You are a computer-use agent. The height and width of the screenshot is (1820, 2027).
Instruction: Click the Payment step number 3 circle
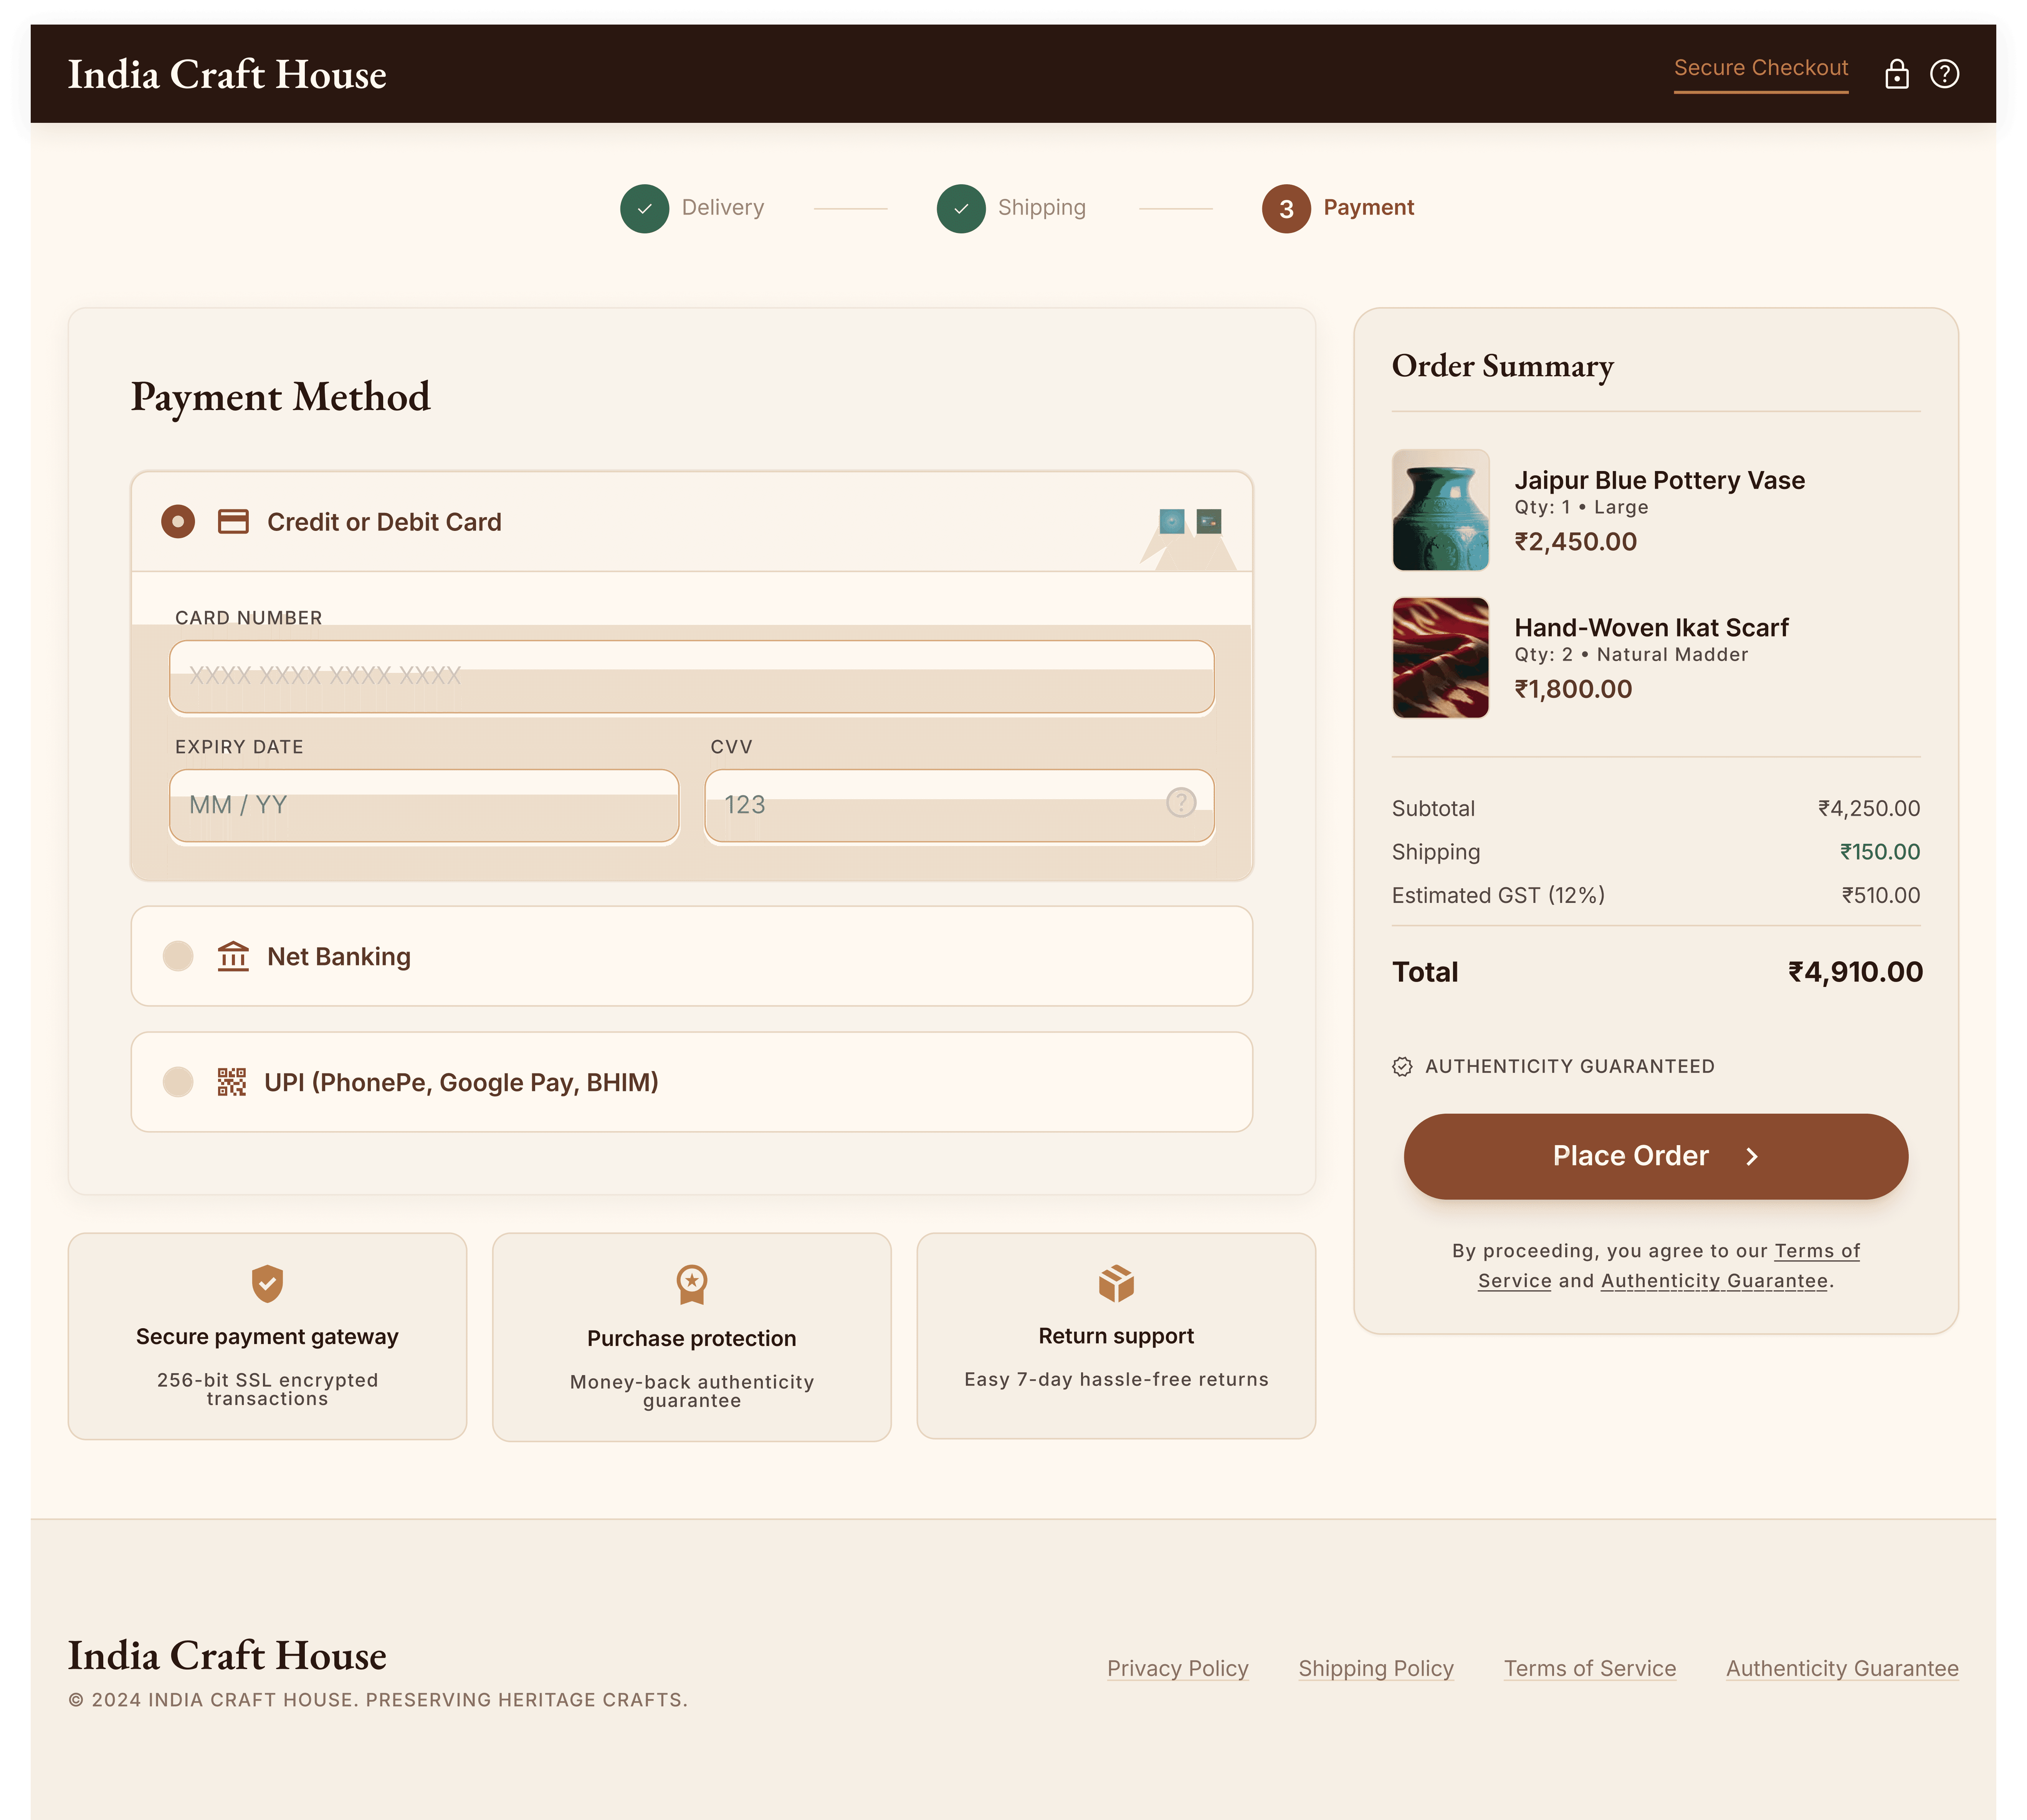[x=1286, y=209]
